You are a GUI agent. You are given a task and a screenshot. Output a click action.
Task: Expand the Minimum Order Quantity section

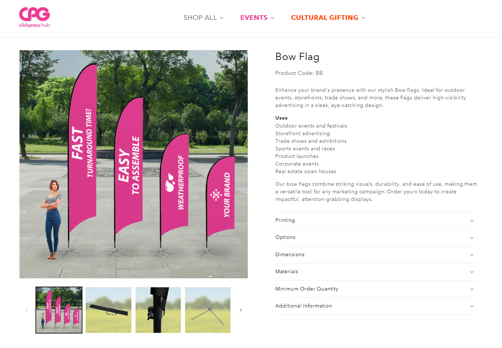377,289
